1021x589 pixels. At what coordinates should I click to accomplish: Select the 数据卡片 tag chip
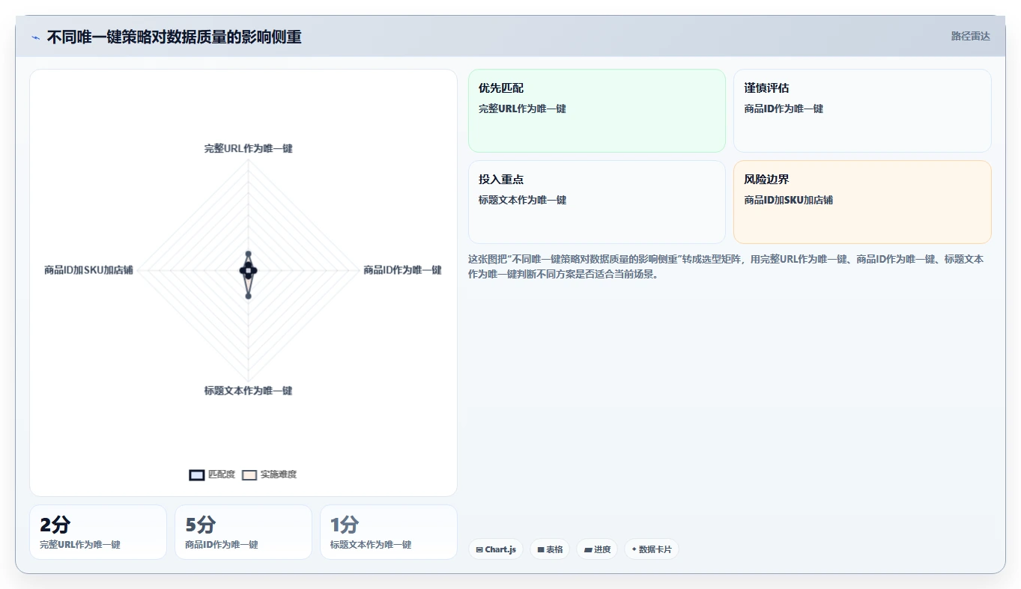652,549
